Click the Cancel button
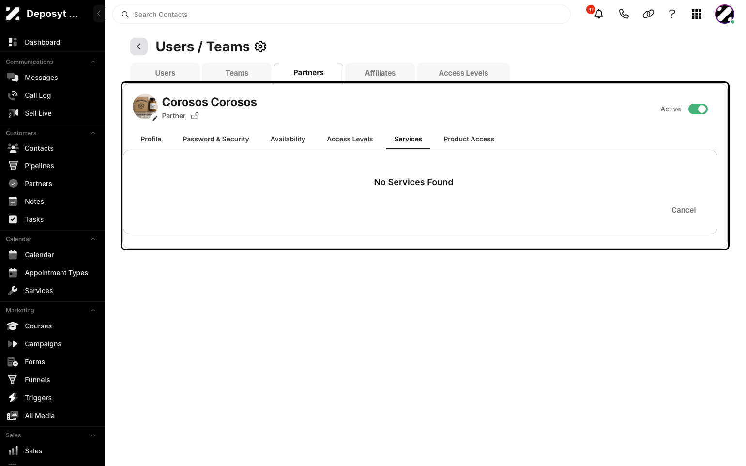 pyautogui.click(x=684, y=210)
